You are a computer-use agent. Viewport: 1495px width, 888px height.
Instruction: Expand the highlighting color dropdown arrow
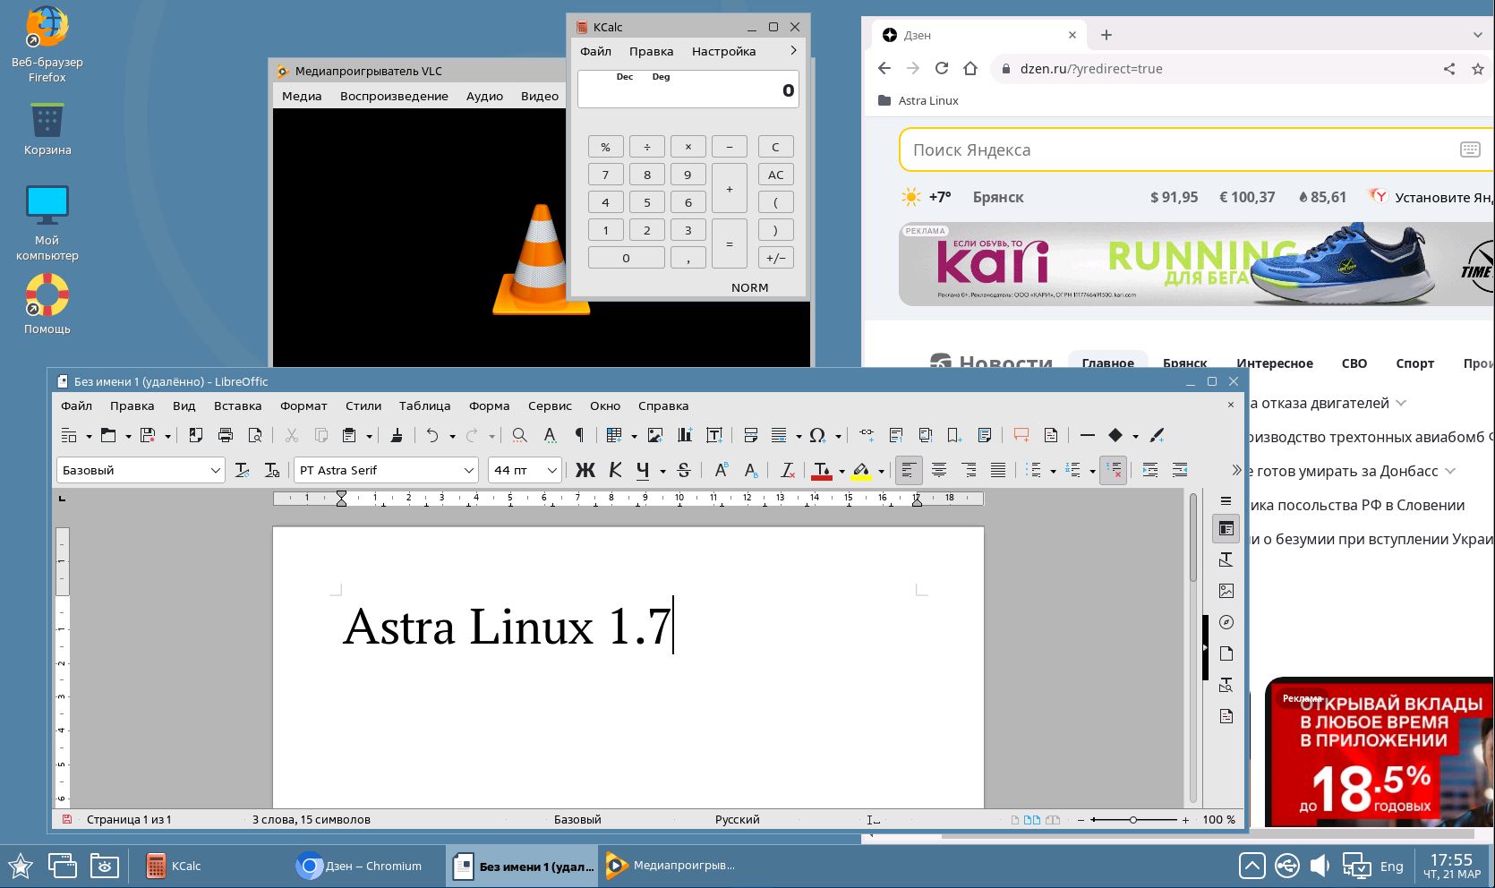pyautogui.click(x=883, y=470)
